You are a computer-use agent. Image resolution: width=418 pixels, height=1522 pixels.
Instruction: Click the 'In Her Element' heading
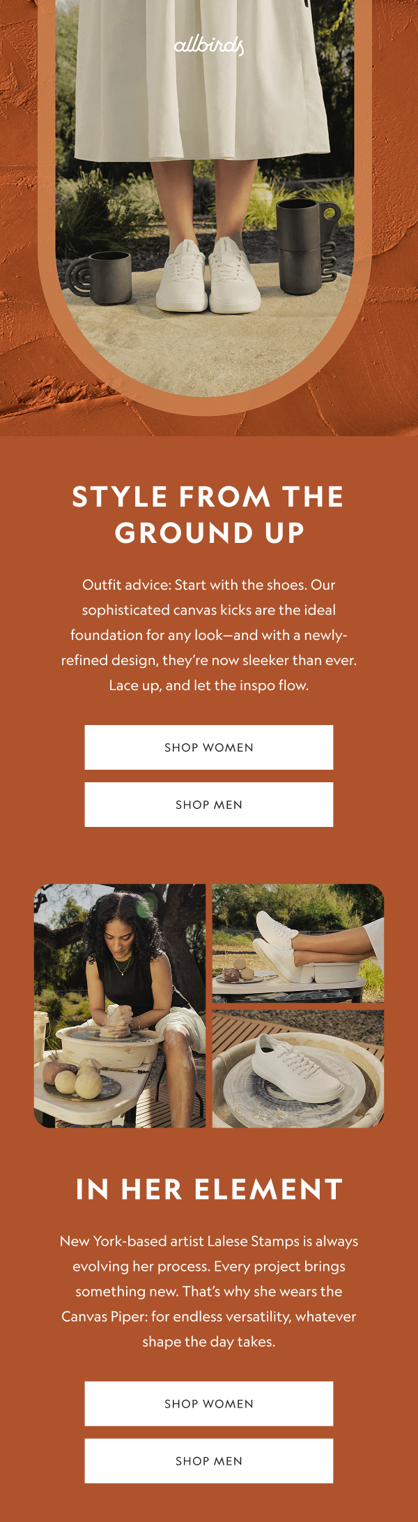click(x=209, y=1189)
